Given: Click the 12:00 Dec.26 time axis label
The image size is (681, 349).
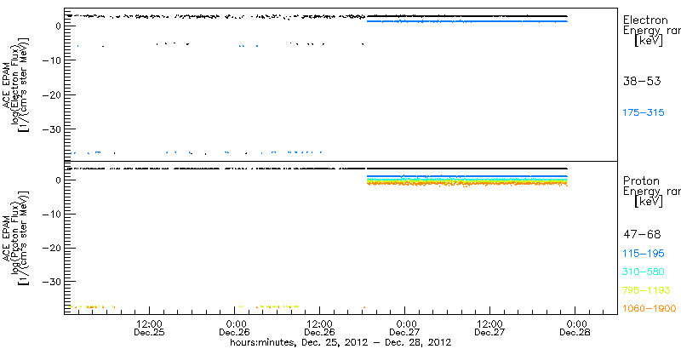Looking at the screenshot, I should point(320,329).
